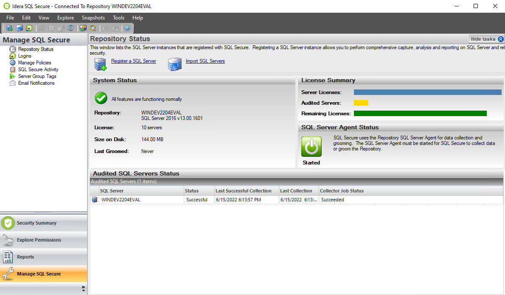The width and height of the screenshot is (505, 295).
Task: Click the Idera SQL Secure title bar icon
Action: tap(6, 6)
